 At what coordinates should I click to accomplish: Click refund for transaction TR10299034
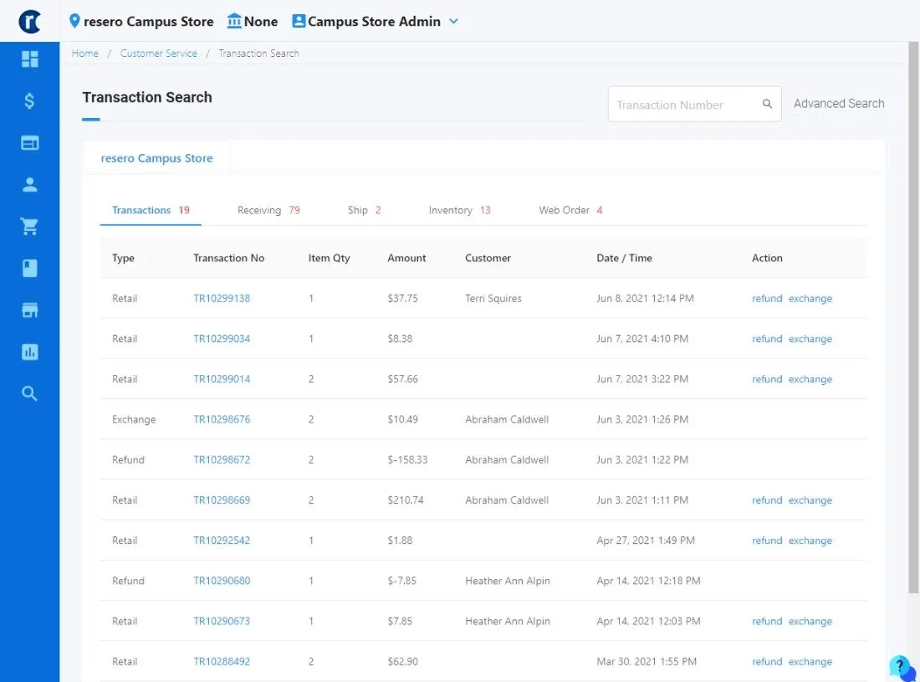[767, 339]
